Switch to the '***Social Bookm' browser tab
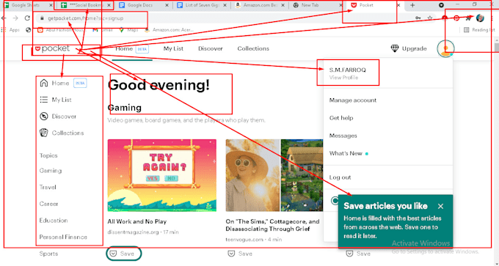Viewport: 499px width, 266px height. click(x=86, y=5)
